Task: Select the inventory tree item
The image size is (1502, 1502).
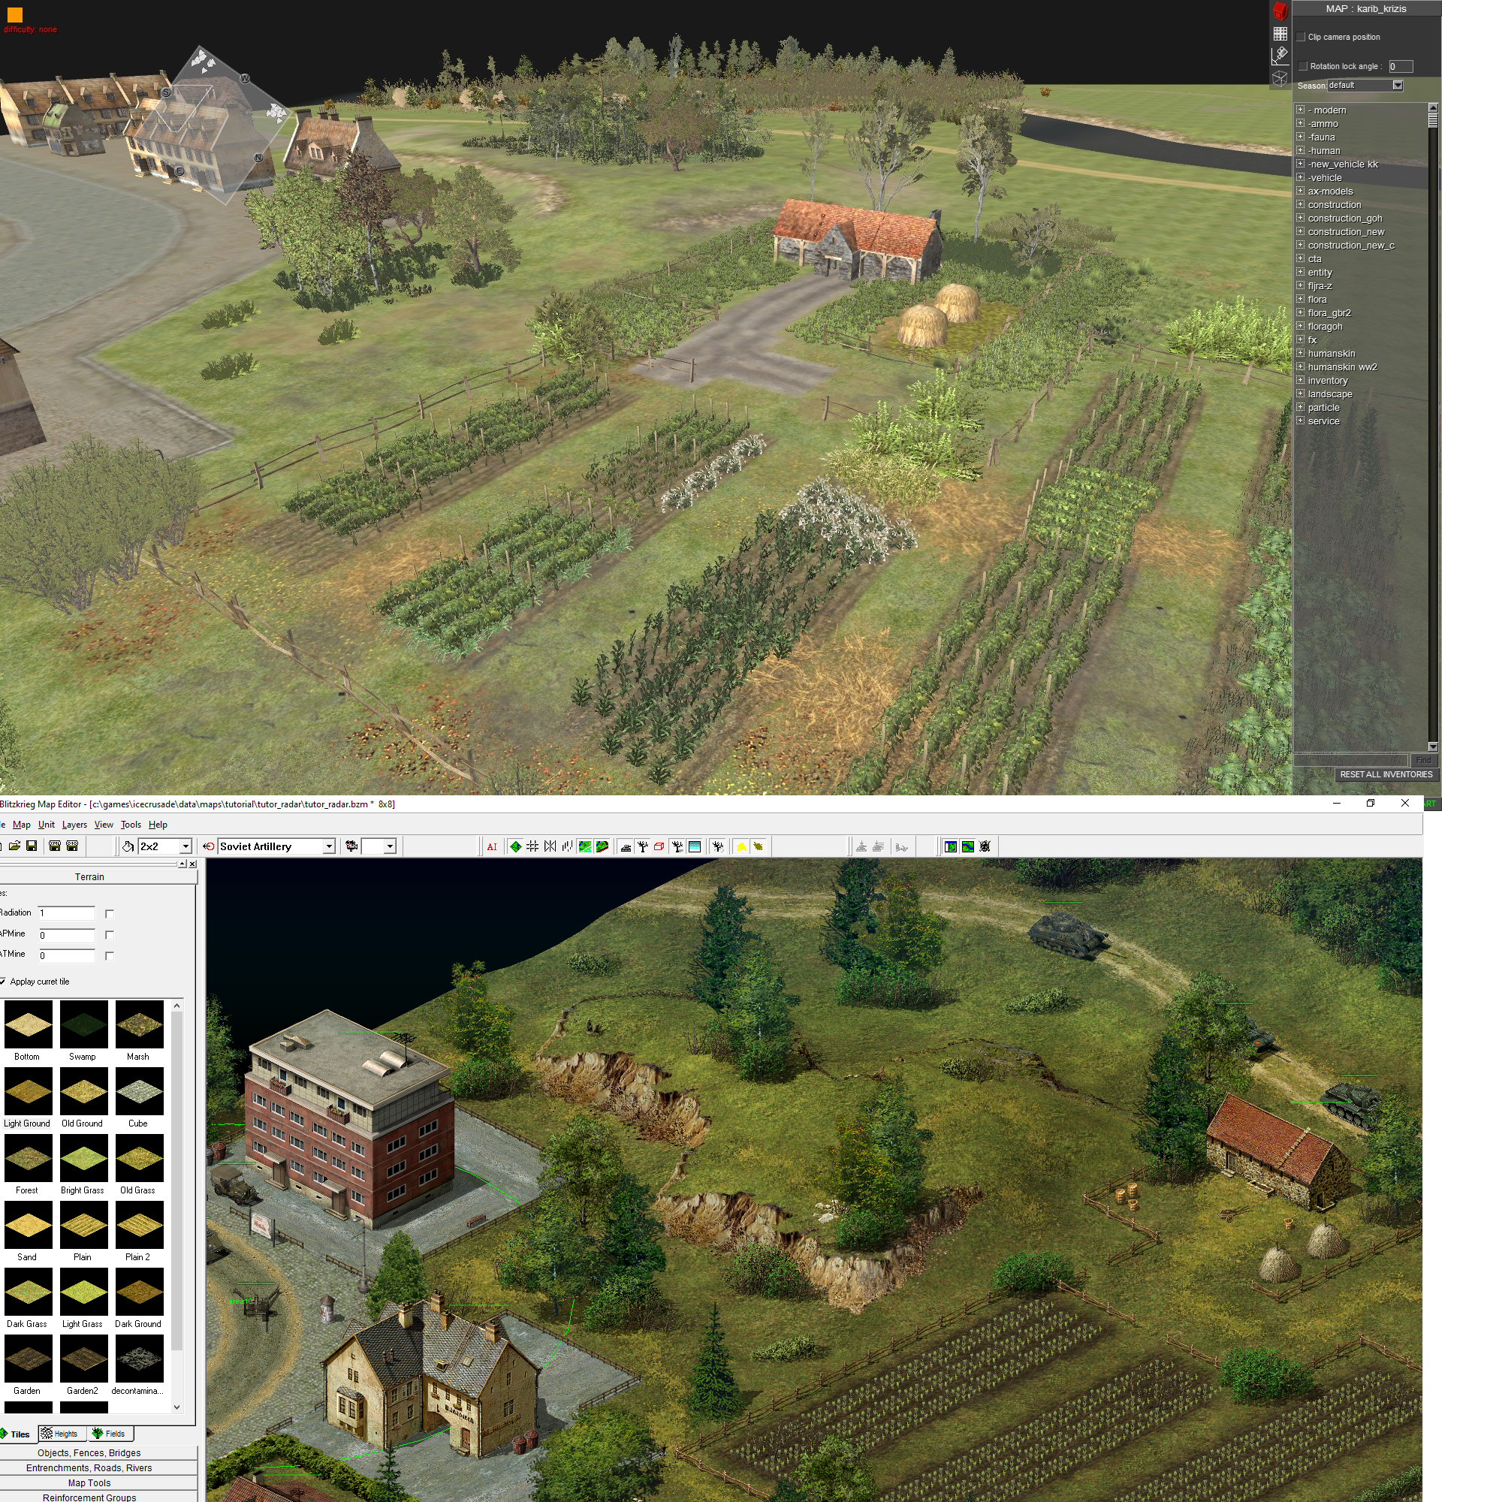Action: pos(1327,380)
